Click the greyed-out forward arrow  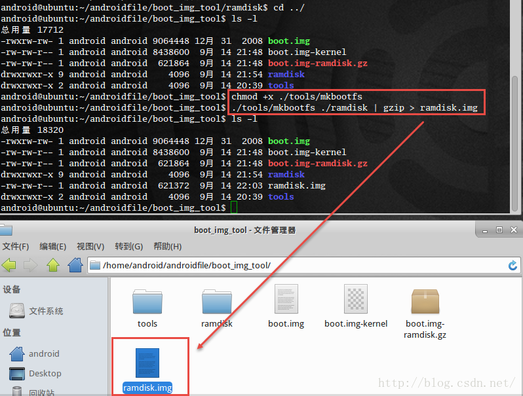tap(31, 266)
